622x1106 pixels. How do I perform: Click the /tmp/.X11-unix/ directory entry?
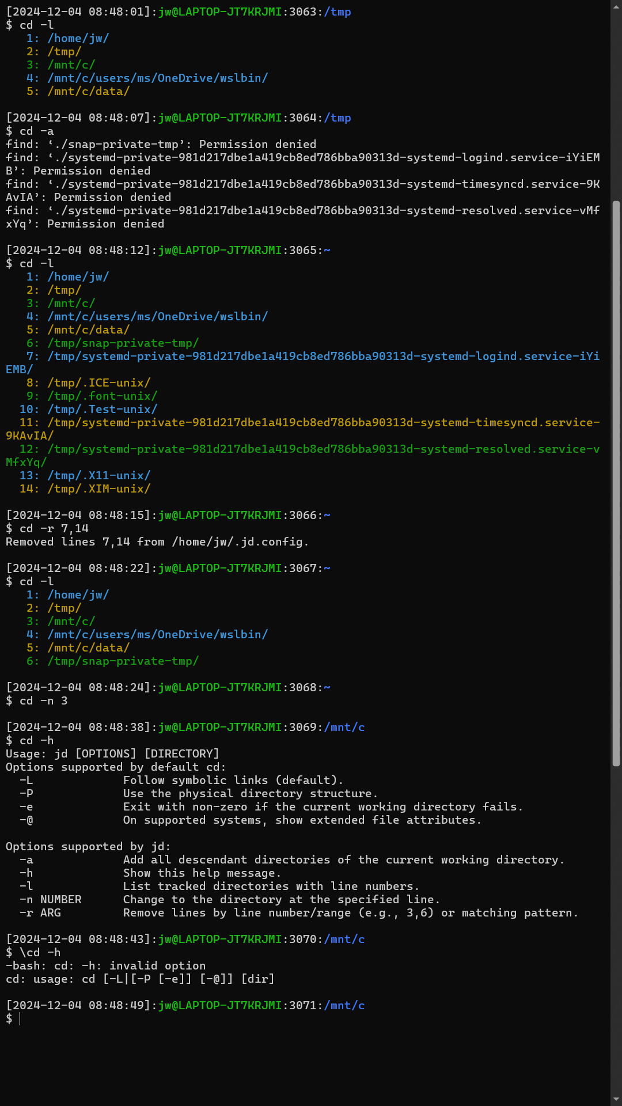click(x=98, y=476)
